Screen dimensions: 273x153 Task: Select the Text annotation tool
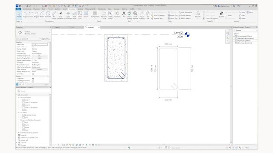[124, 14]
